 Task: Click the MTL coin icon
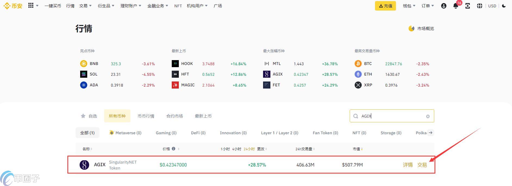pyautogui.click(x=267, y=64)
